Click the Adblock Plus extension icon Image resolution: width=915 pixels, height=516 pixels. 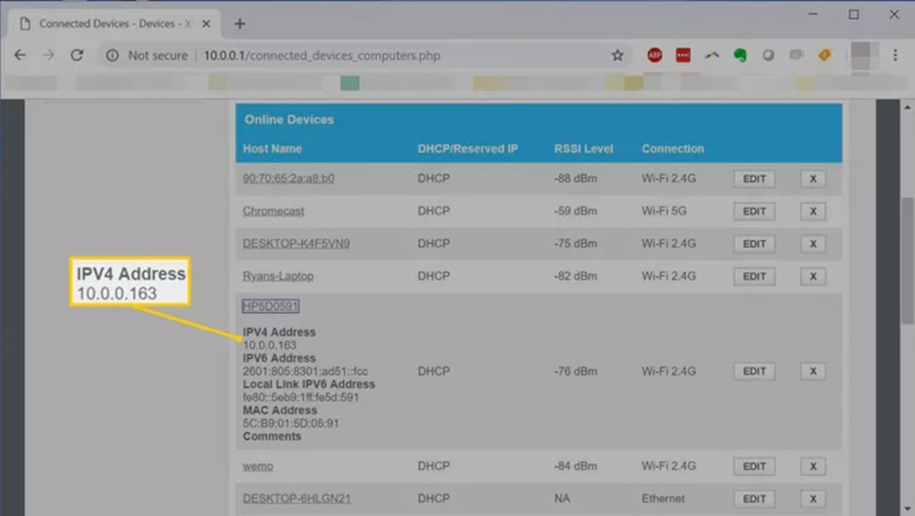[654, 55]
